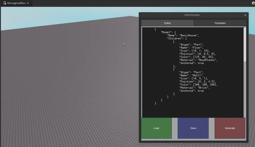Viewport: 255px width, 147px height.
Task: Click the red Generate button
Action: (230, 128)
